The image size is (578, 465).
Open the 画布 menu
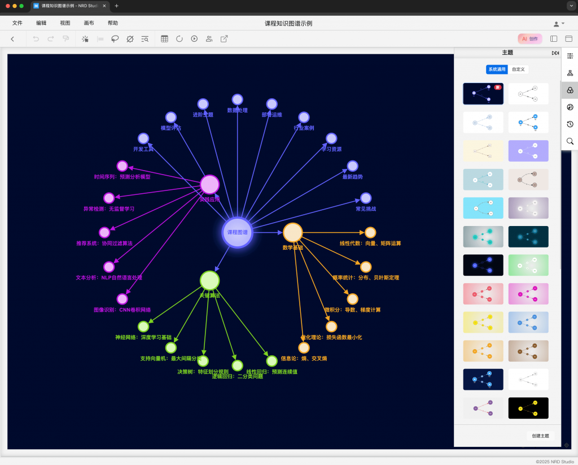click(89, 23)
